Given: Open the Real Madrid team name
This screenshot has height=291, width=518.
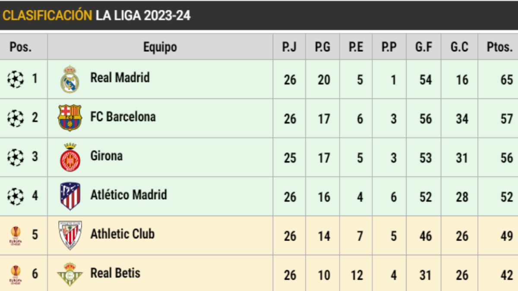Looking at the screenshot, I should pyautogui.click(x=120, y=78).
